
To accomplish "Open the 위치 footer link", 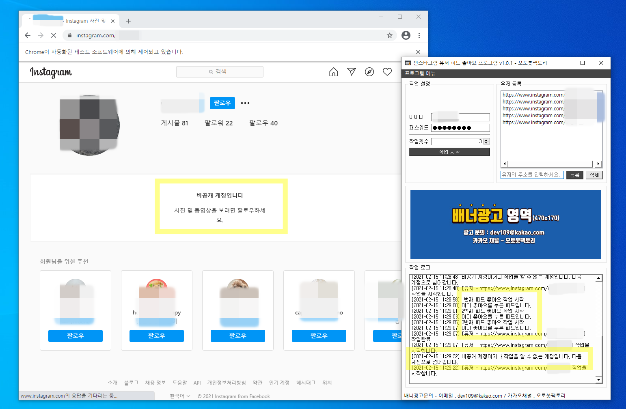I will [327, 383].
